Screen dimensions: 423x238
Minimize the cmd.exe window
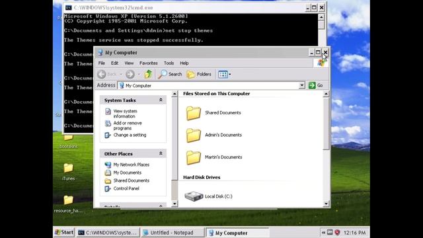308,7
